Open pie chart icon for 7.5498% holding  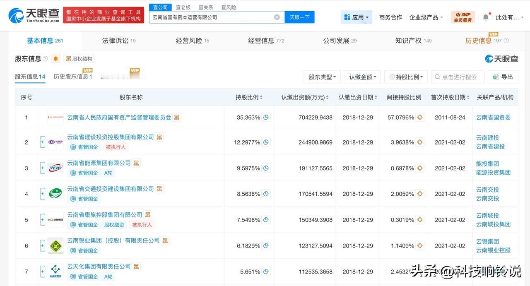tap(266, 220)
